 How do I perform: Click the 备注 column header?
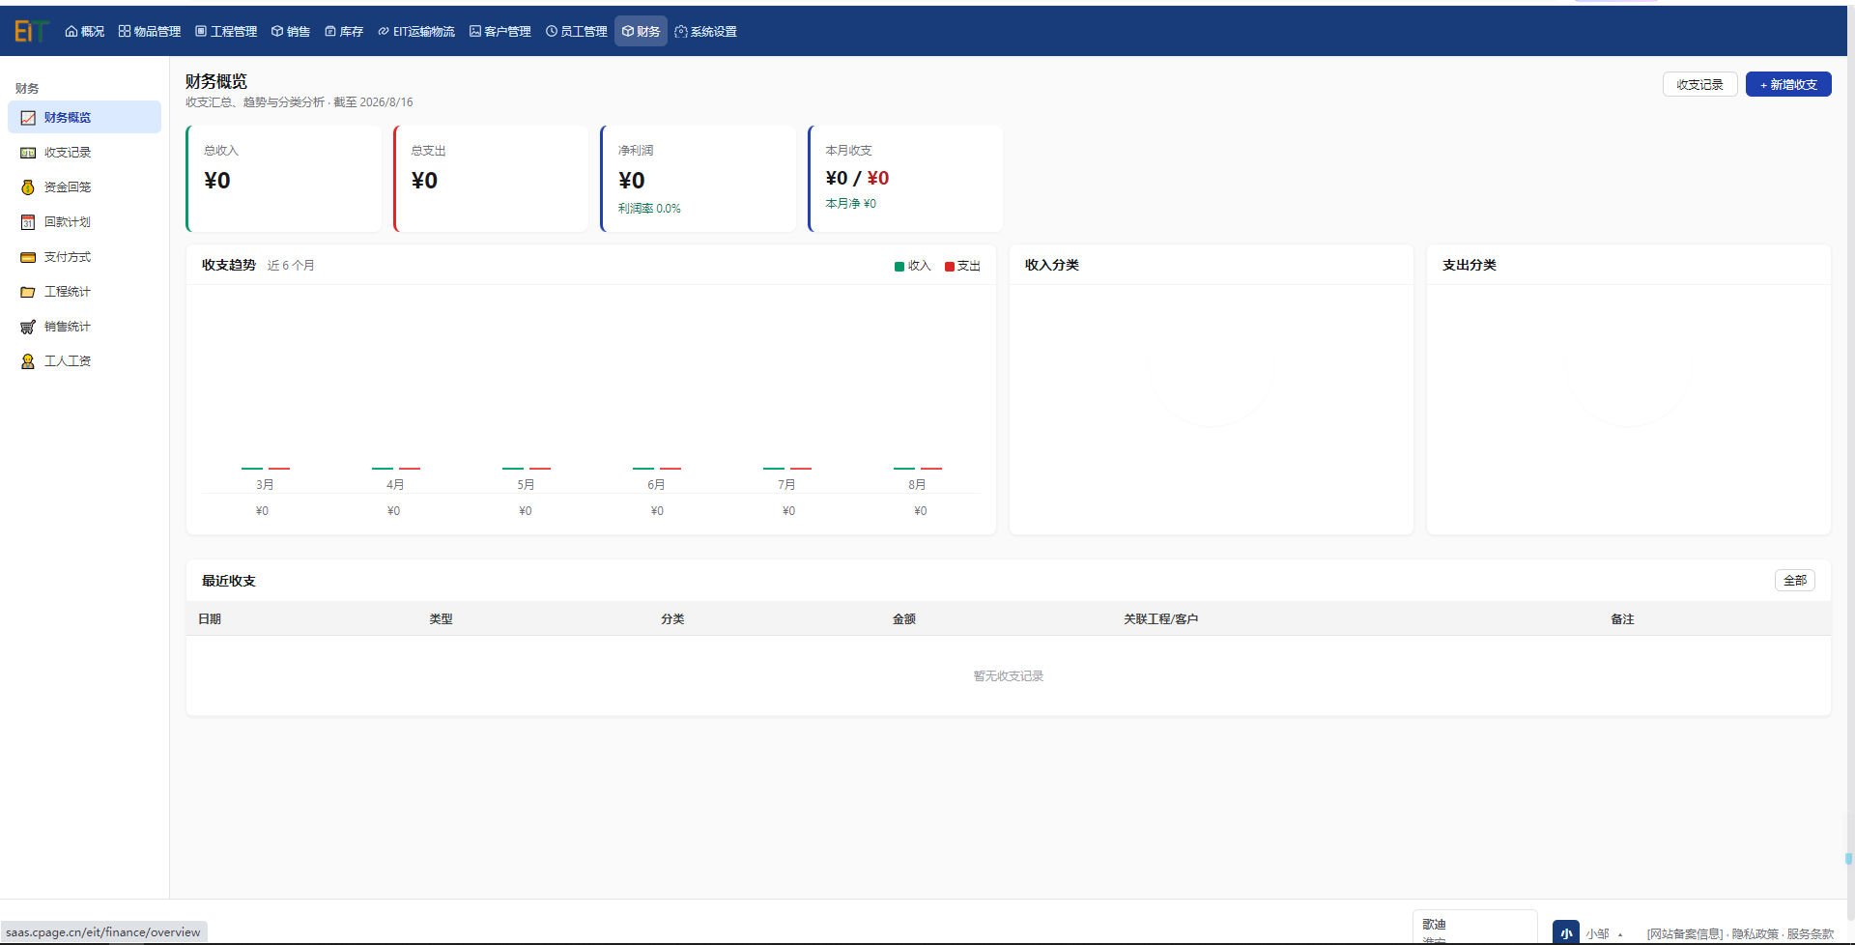tap(1622, 618)
